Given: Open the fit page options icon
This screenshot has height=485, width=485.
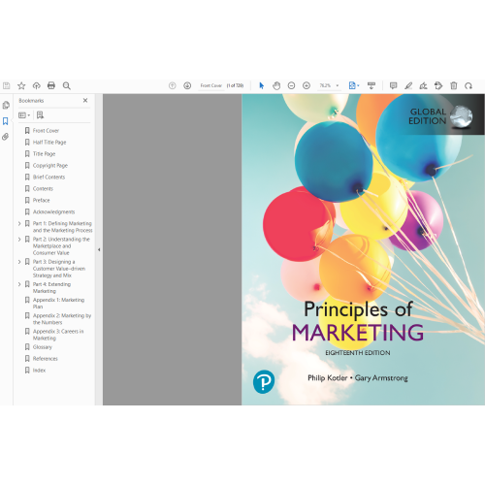Looking at the screenshot, I should (x=354, y=85).
